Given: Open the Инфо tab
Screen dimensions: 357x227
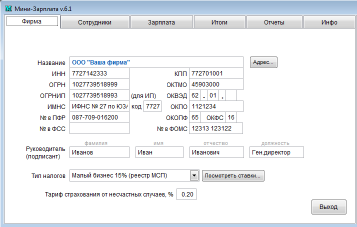Looking at the screenshot, I should 329,22.
